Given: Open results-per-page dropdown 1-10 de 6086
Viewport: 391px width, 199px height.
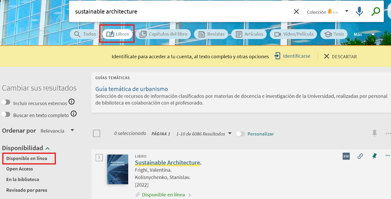Looking at the screenshot, I should coord(204,134).
